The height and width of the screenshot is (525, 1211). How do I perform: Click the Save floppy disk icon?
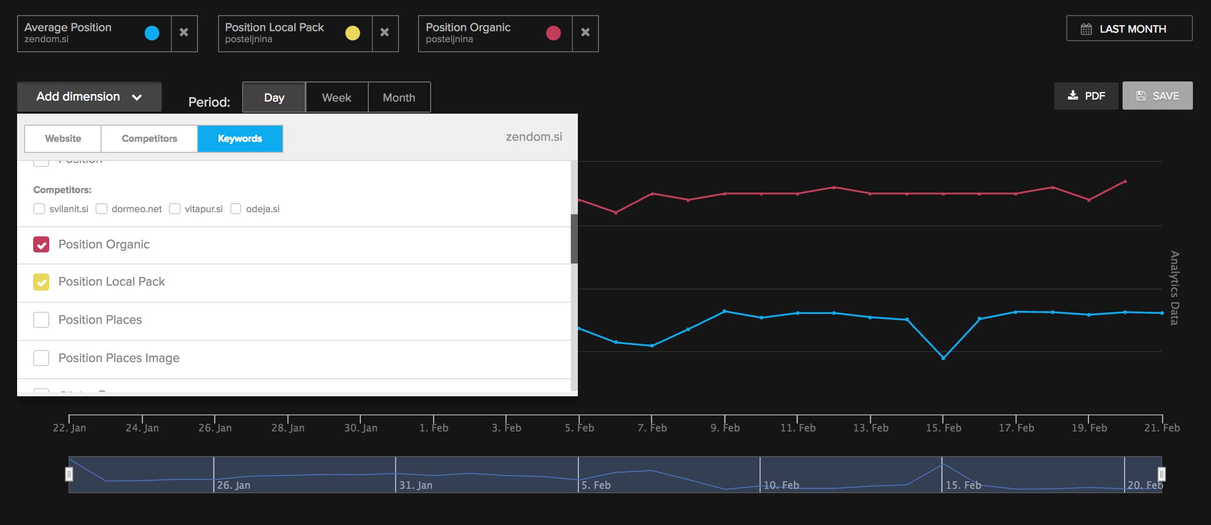1141,96
